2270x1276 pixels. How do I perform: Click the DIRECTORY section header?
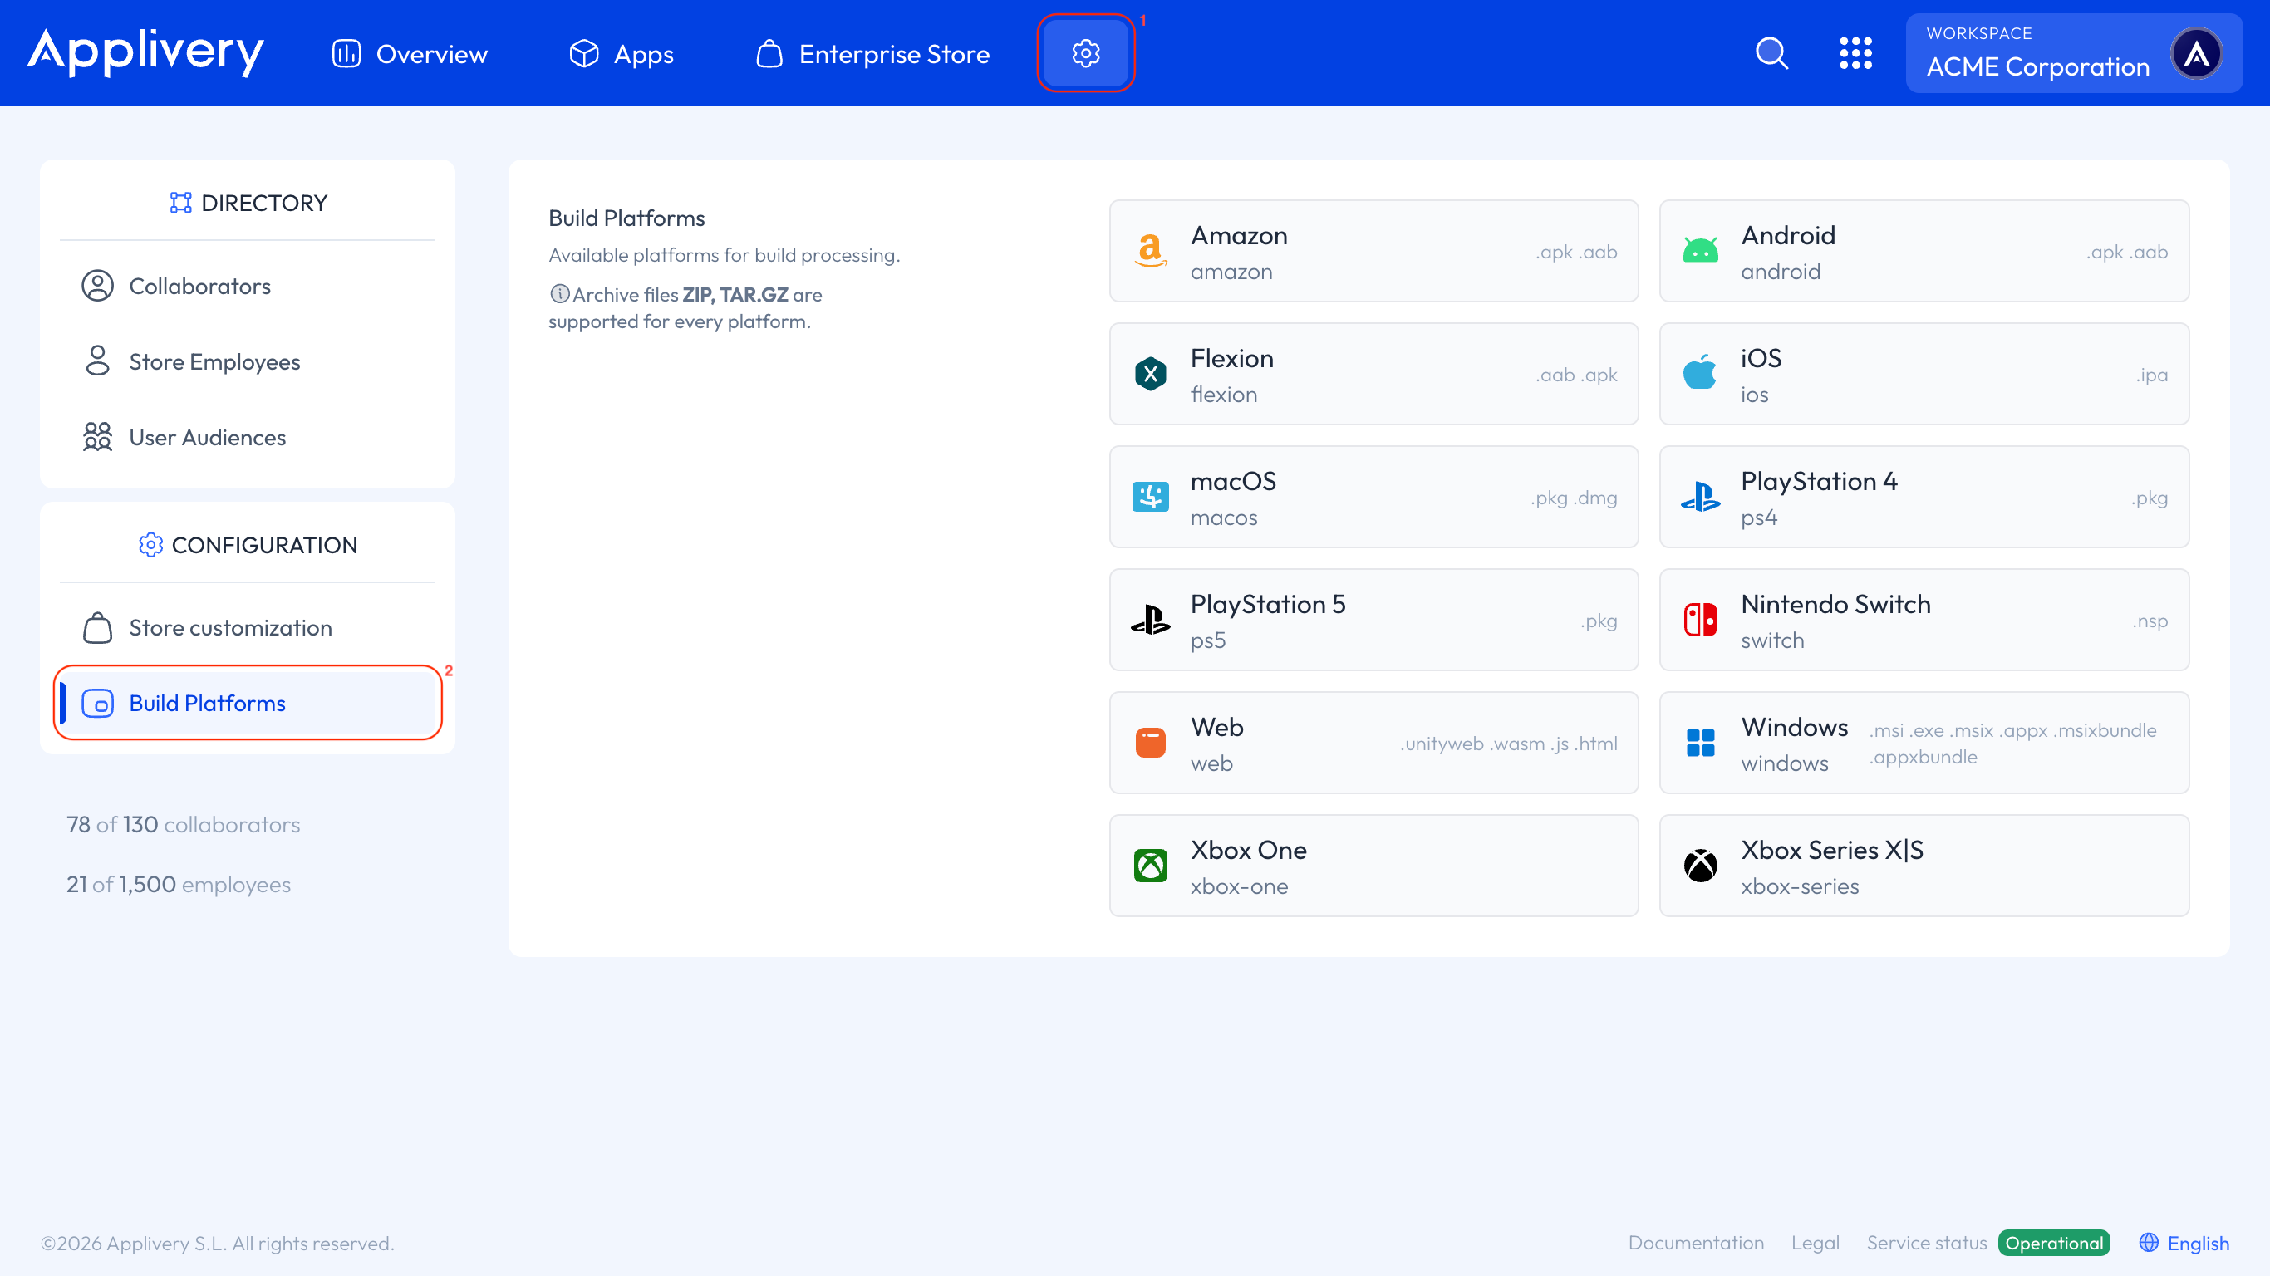(x=248, y=203)
